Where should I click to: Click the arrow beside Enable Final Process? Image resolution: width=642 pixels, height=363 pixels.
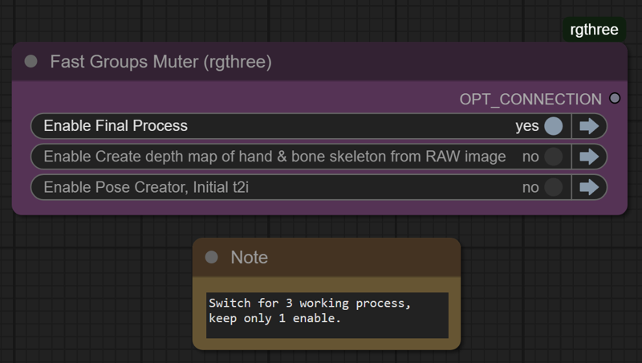pyautogui.click(x=589, y=126)
